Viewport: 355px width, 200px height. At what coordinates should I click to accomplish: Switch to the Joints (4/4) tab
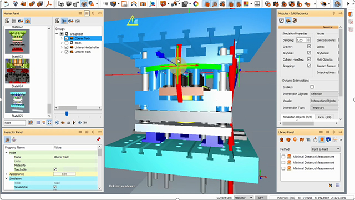[x=324, y=117]
